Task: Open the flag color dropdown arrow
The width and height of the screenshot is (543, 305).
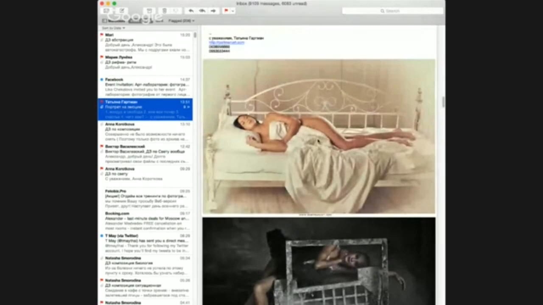Action: [x=232, y=11]
